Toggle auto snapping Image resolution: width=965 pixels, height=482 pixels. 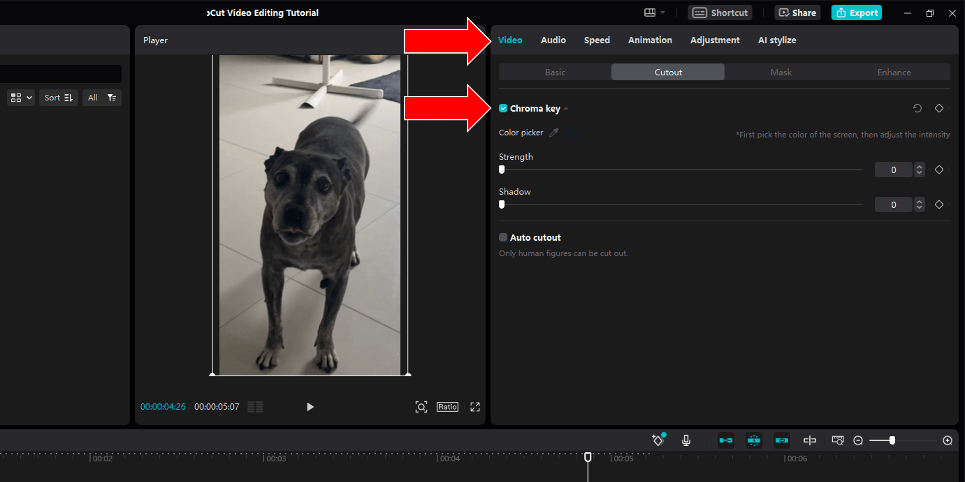tap(753, 441)
